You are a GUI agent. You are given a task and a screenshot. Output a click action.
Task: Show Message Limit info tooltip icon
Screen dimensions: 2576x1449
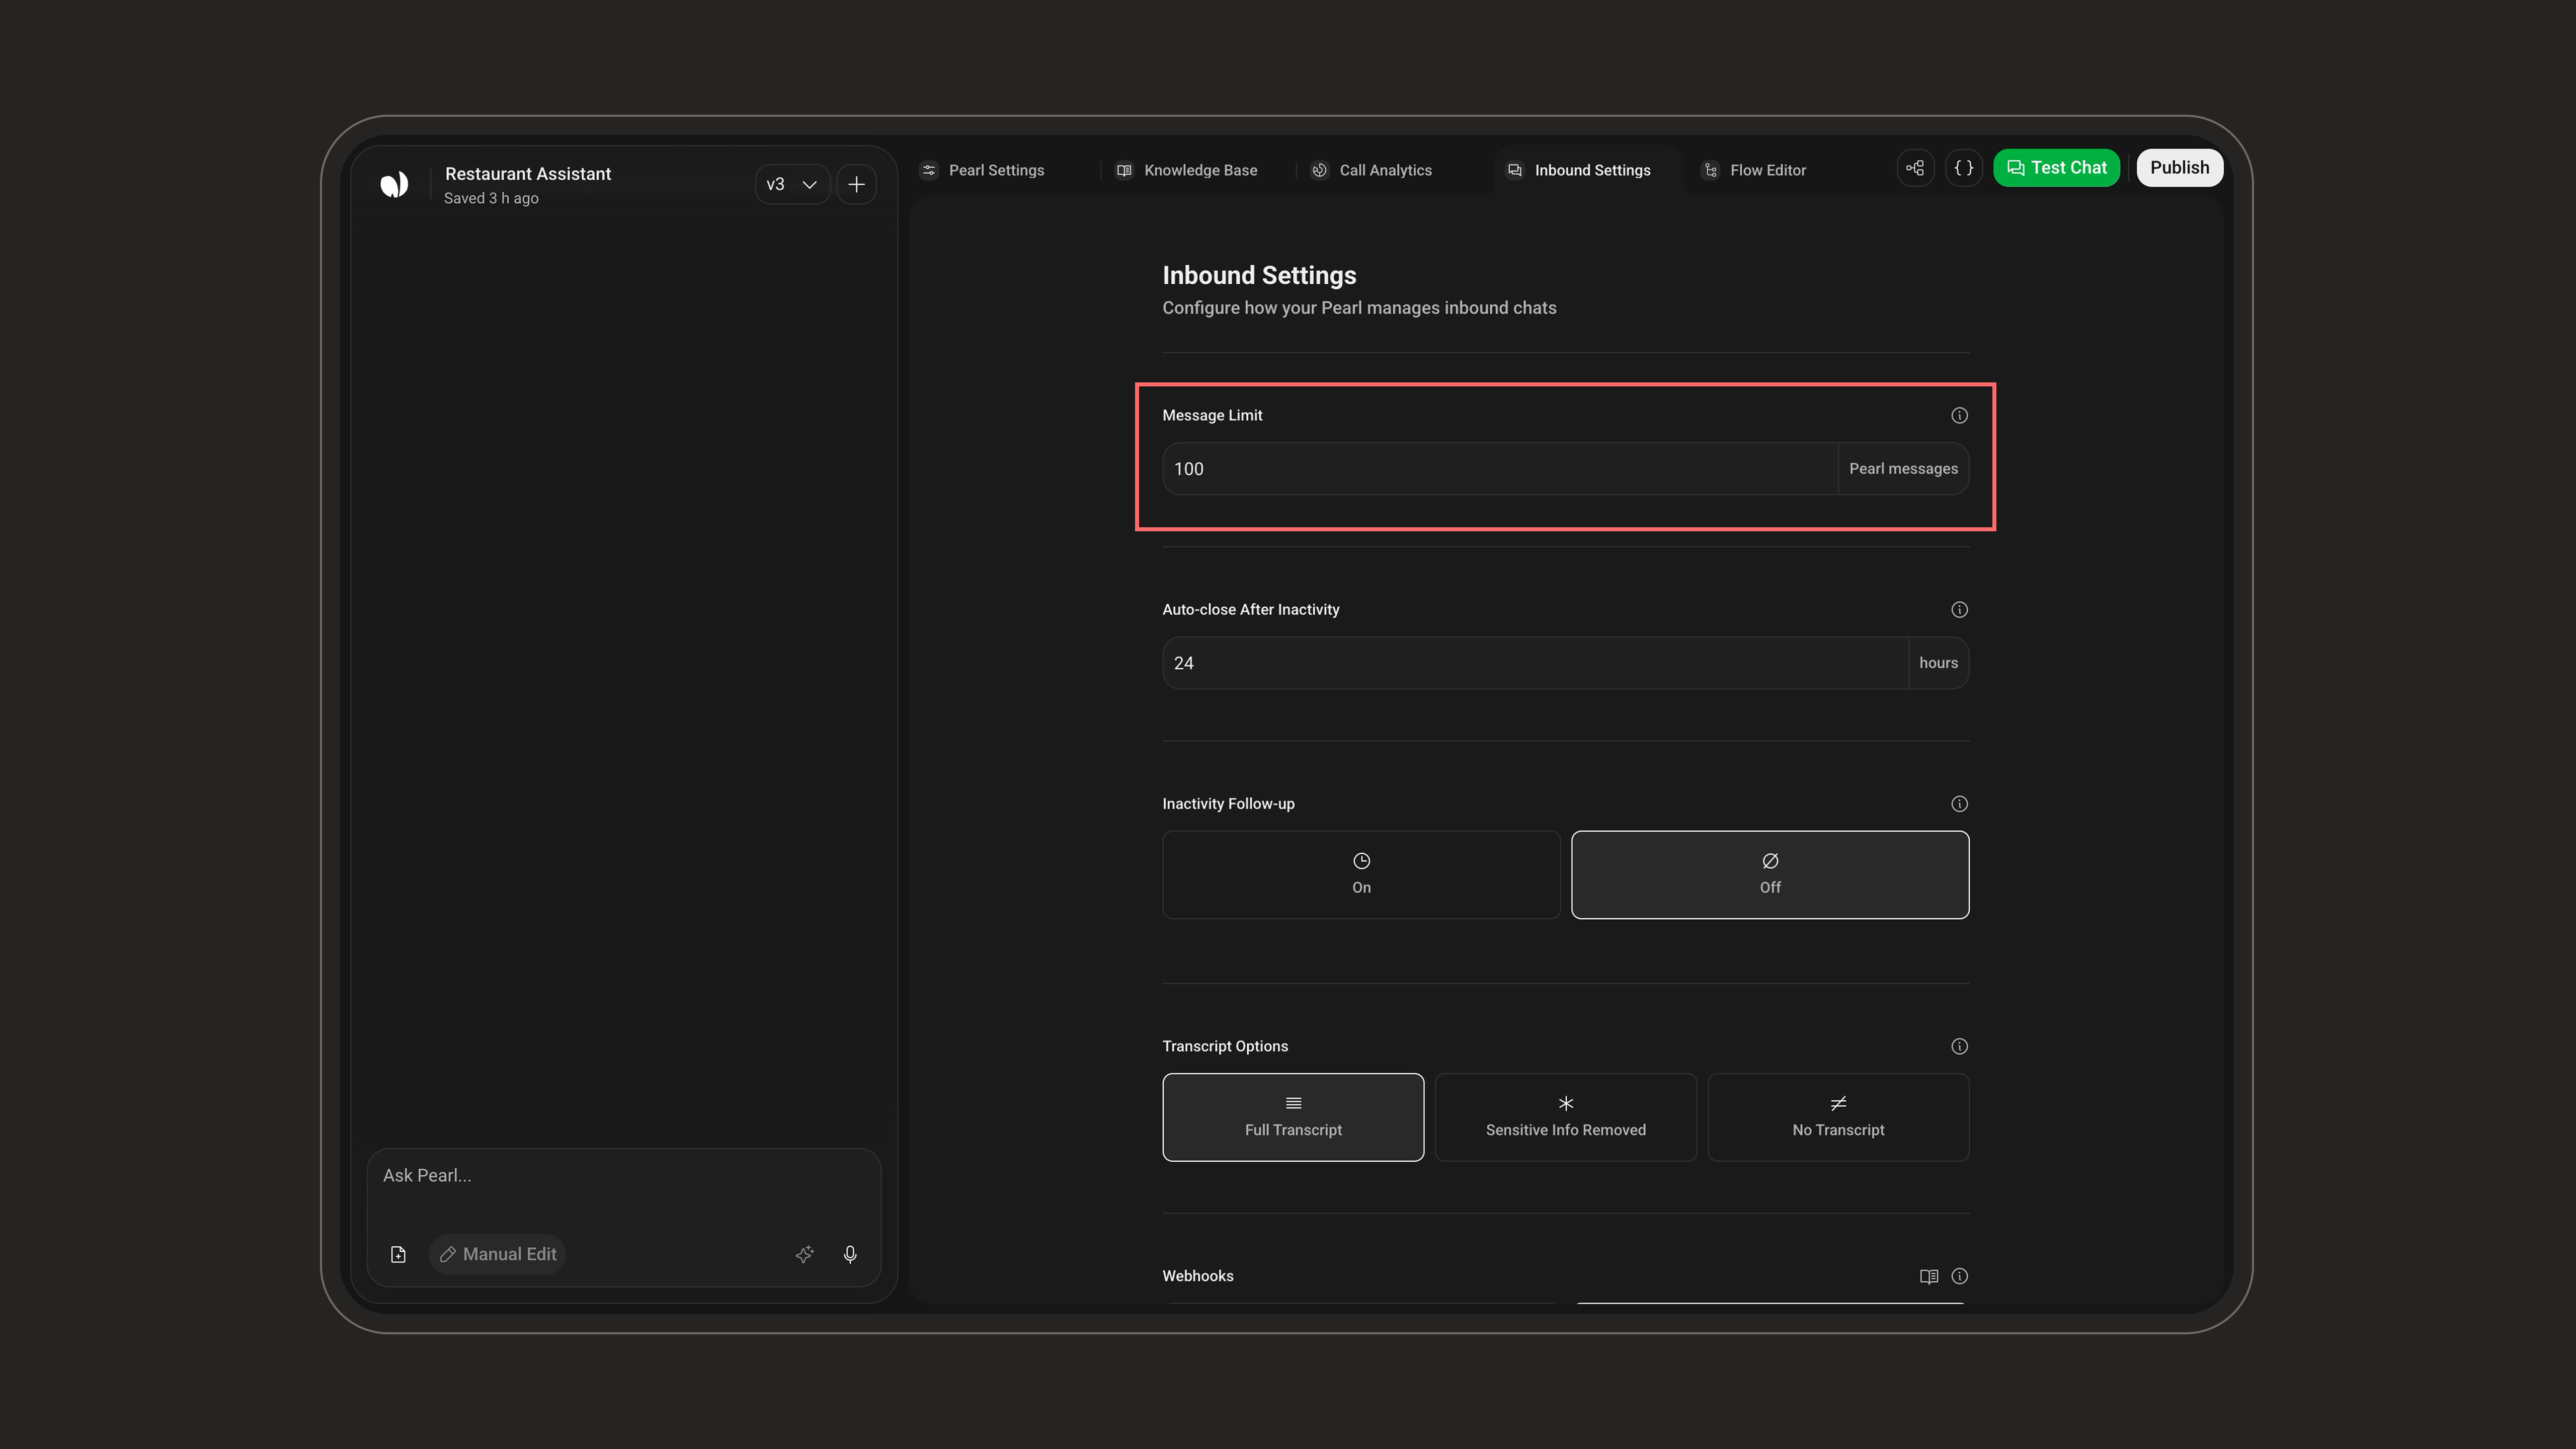[x=1959, y=415]
